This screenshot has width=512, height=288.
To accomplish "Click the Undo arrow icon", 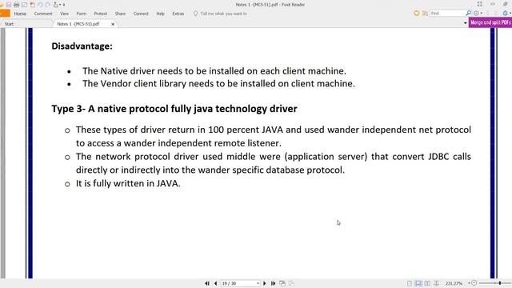I will (x=40, y=5).
